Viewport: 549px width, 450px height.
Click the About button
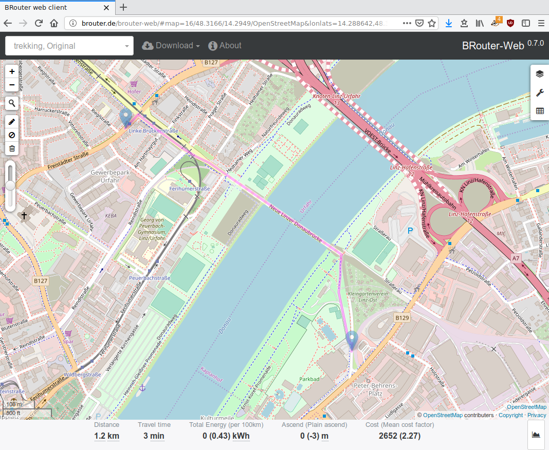(225, 45)
